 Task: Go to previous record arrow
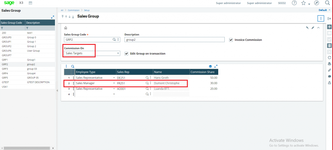point(66,17)
